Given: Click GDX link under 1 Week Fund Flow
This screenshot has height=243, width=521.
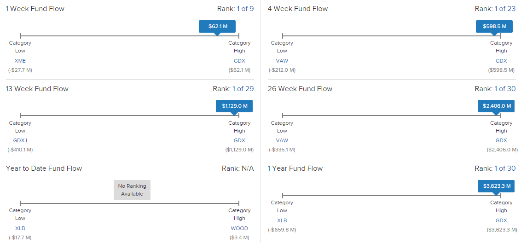Looking at the screenshot, I should pyautogui.click(x=239, y=61).
